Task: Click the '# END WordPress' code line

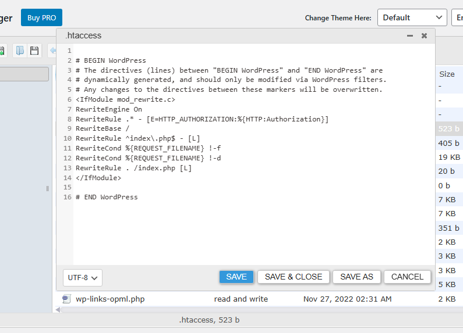Action: 107,197
